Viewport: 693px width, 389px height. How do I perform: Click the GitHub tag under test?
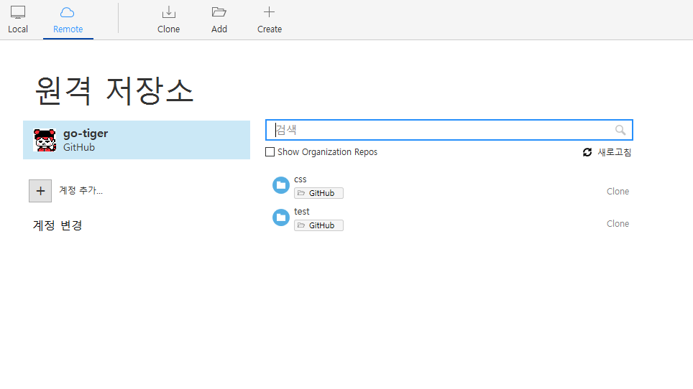[x=318, y=225]
